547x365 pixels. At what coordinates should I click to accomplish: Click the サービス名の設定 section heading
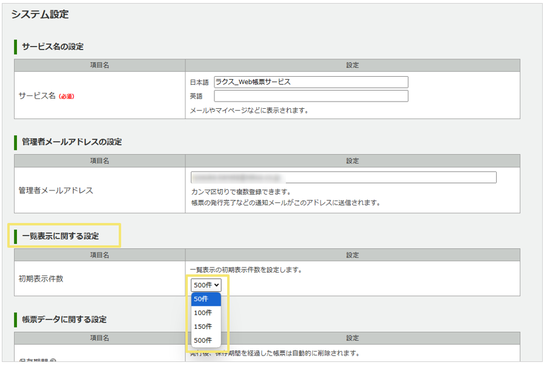coord(53,47)
